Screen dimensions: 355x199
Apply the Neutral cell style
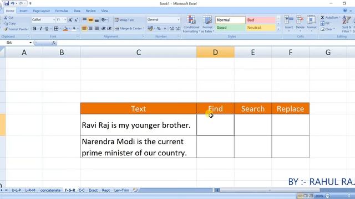coord(261,28)
